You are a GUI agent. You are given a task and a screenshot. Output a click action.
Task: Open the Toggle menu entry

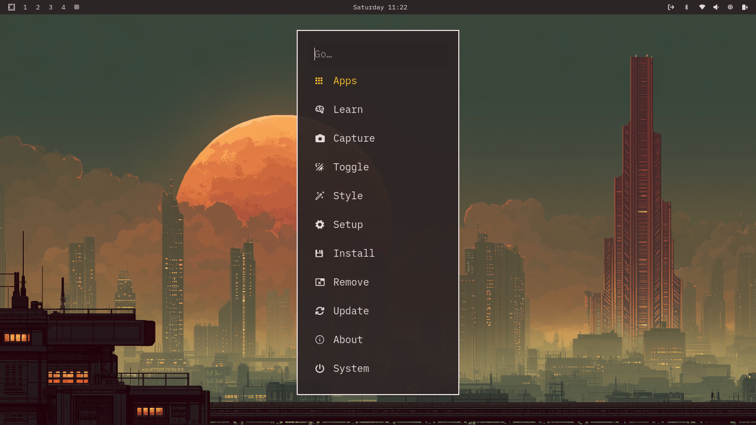point(351,167)
